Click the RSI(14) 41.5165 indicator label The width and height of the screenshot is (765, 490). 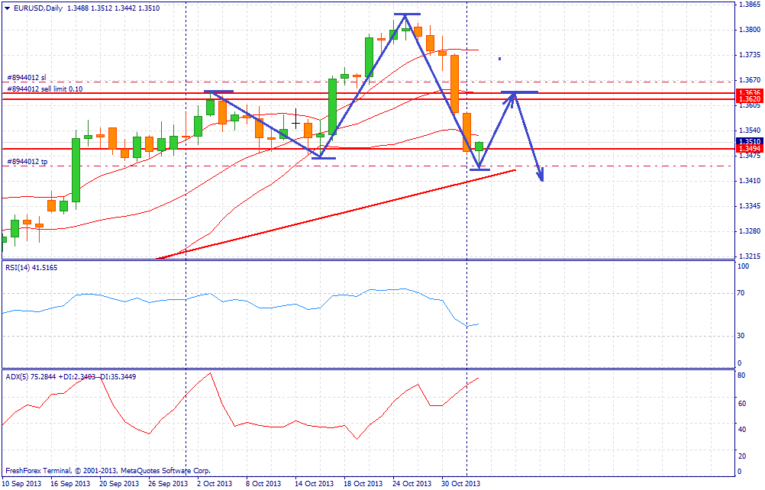(x=31, y=268)
